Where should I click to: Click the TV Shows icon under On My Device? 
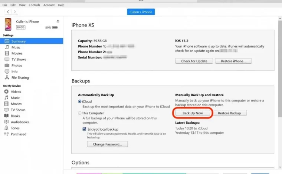tap(6, 110)
